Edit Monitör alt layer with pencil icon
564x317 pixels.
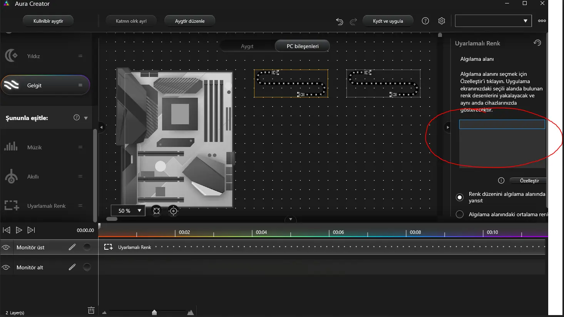72,267
